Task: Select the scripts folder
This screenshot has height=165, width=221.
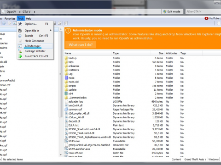Action: [x=72, y=86]
